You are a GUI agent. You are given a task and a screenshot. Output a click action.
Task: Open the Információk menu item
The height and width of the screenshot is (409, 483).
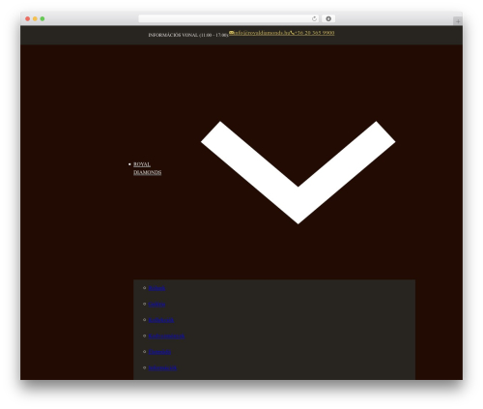pyautogui.click(x=162, y=367)
